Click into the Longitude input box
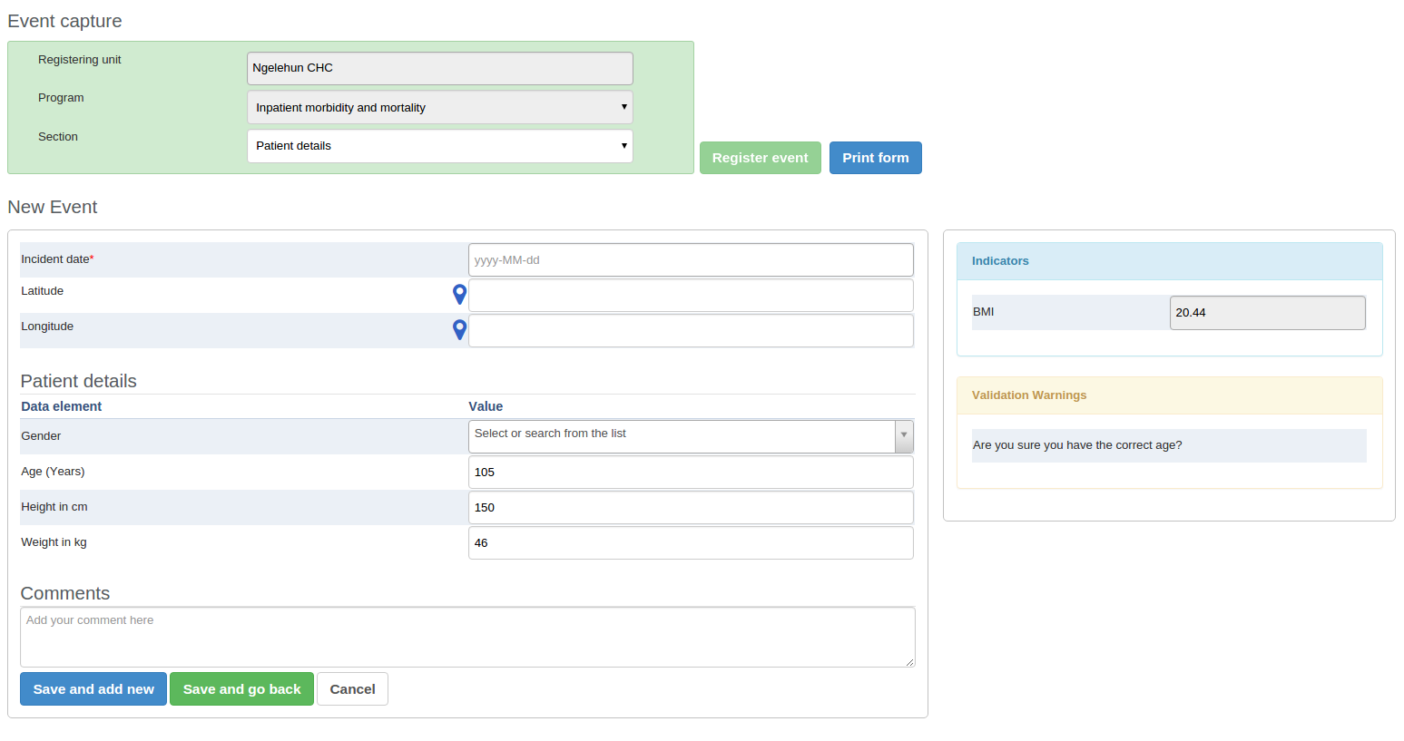Viewport: 1404px width, 741px height. pyautogui.click(x=690, y=331)
